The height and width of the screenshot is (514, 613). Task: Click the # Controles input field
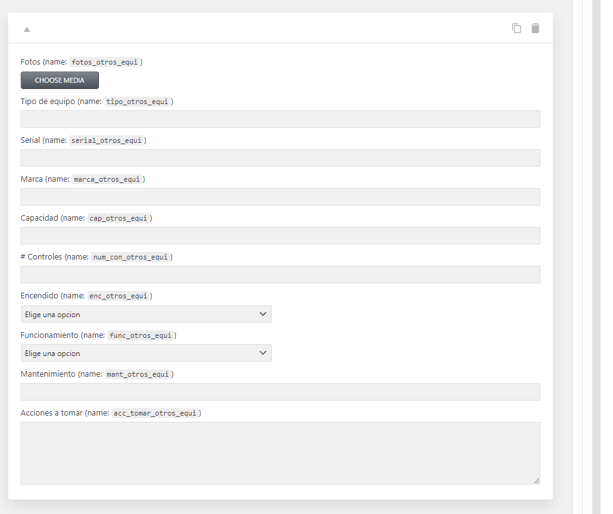[x=280, y=274]
